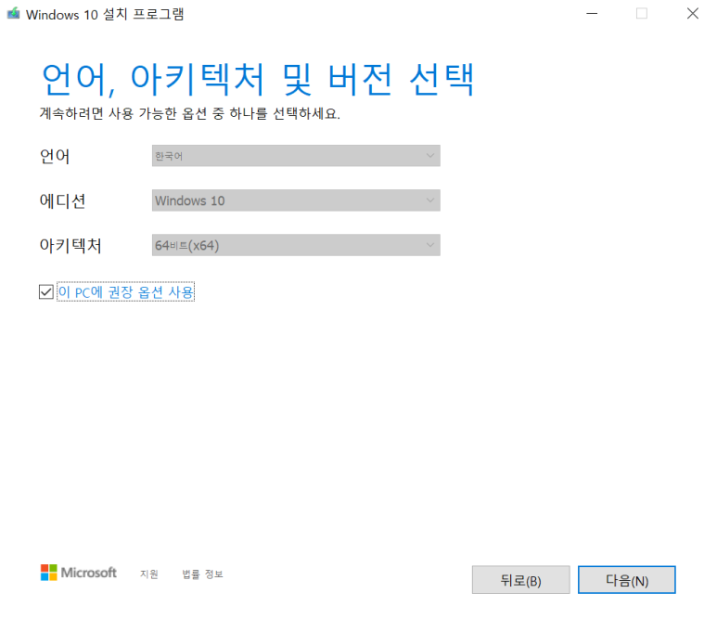
Task: Click the '이 PC에 권장 옵션 사용' label text
Action: [126, 292]
